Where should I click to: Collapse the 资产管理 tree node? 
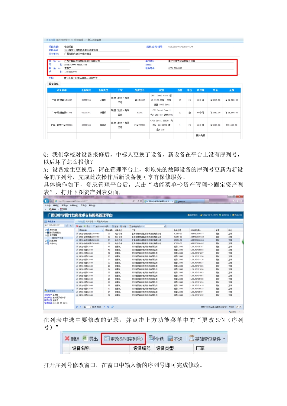click(46, 235)
